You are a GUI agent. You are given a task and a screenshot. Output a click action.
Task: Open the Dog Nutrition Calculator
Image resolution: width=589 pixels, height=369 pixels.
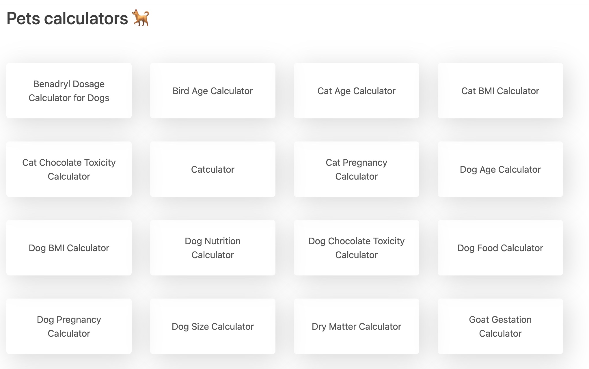[x=213, y=248]
